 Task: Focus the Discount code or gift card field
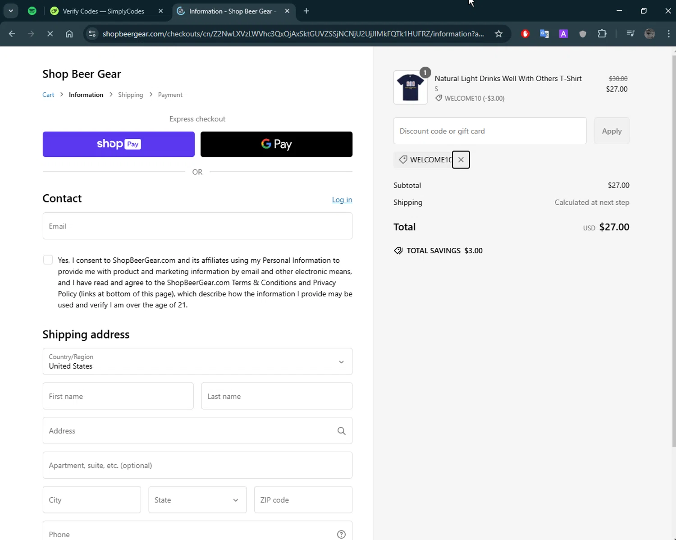490,131
